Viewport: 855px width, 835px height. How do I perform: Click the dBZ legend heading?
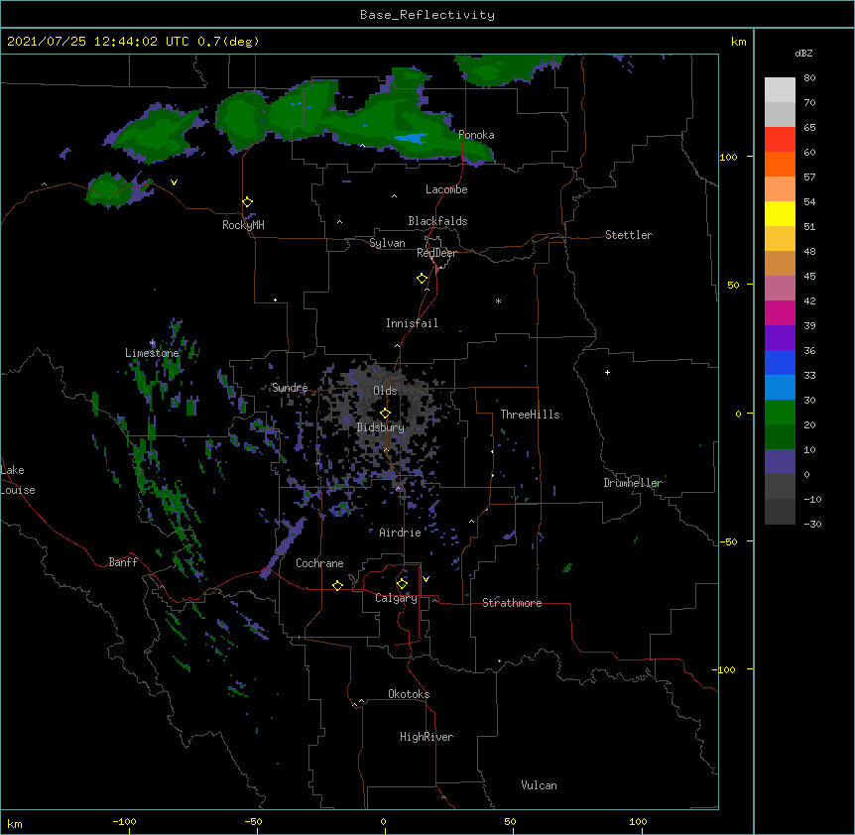[x=803, y=53]
